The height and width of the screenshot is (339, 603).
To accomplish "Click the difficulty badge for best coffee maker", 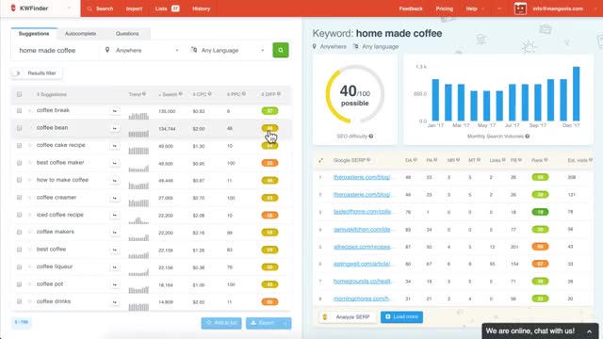I will [270, 163].
